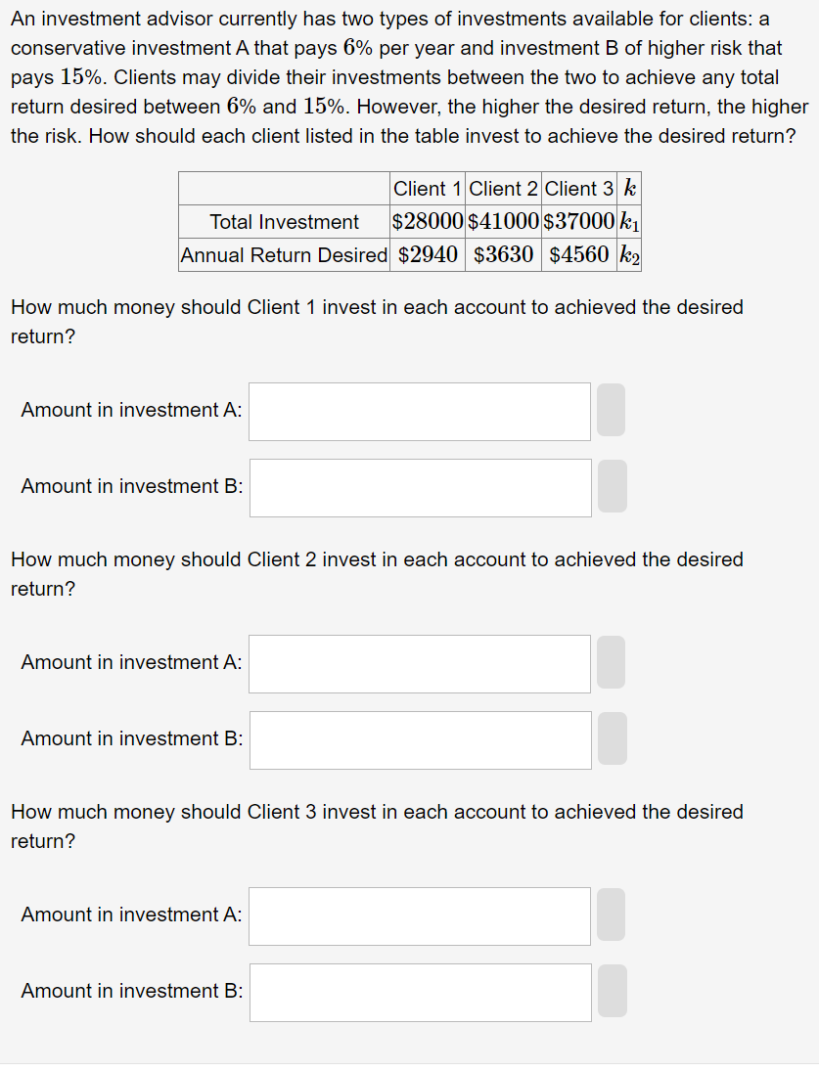Select the $2940 annual return cell
Viewport: 819px width, 1071px height.
[x=428, y=254]
